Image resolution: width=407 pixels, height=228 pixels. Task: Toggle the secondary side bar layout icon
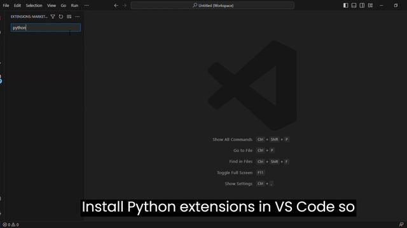(362, 6)
